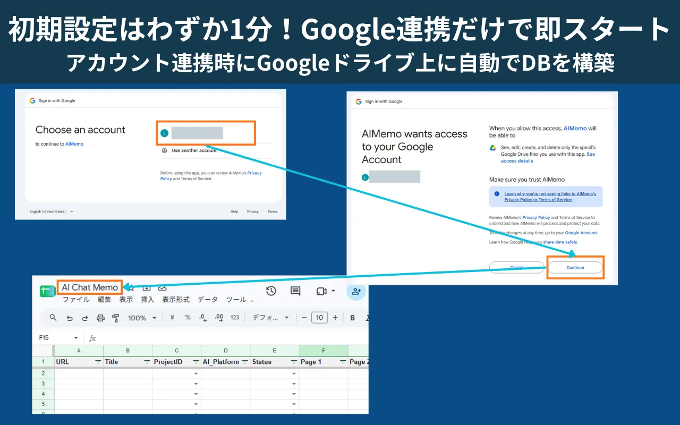
Task: Click the Continue button
Action: (x=575, y=267)
